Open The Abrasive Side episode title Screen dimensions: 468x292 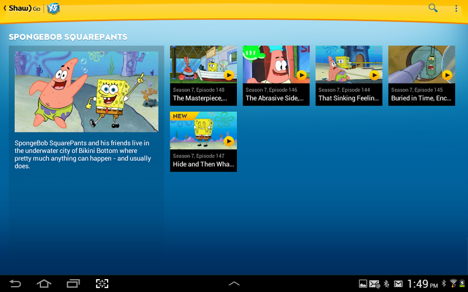tap(274, 98)
